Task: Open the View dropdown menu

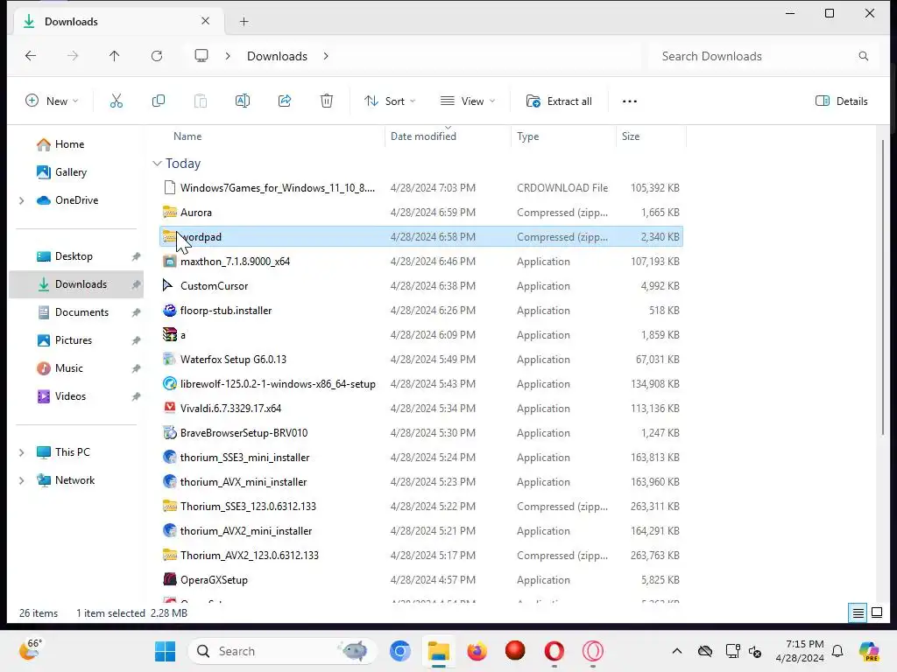Action: [468, 101]
